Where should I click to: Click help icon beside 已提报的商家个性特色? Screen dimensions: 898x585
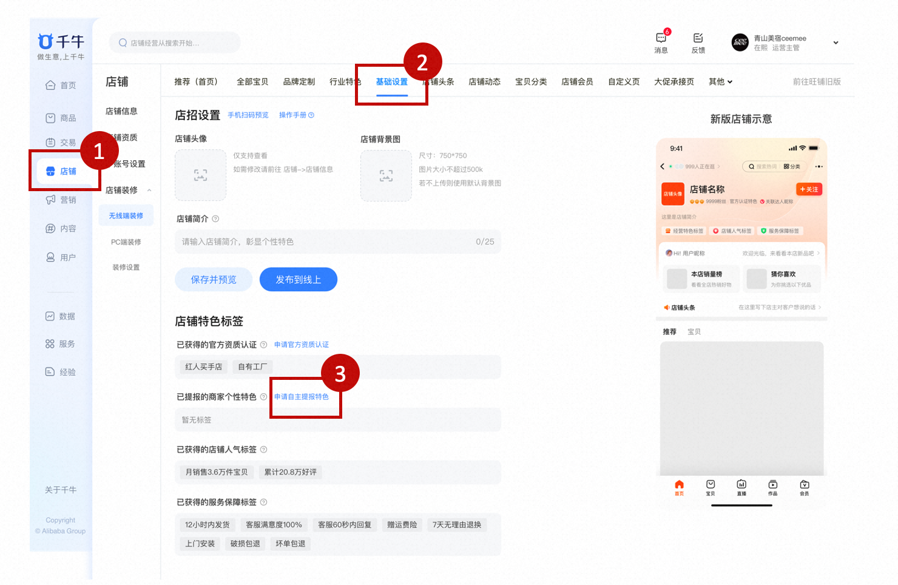click(x=263, y=397)
